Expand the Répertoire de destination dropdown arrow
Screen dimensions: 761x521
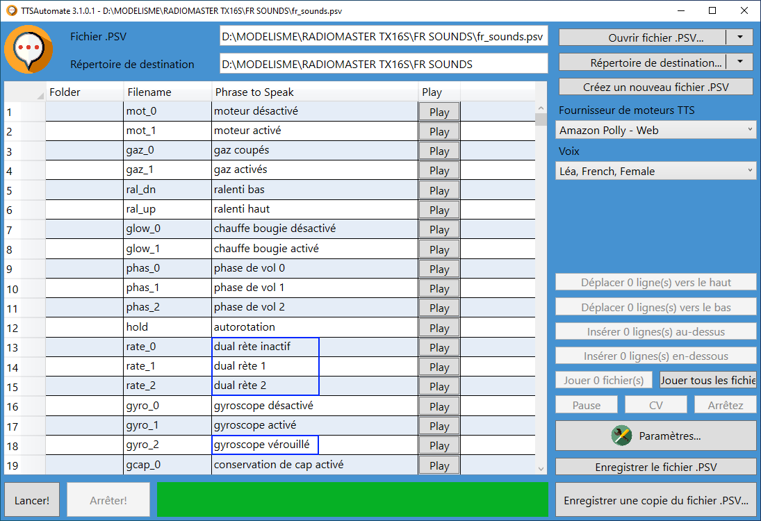point(739,63)
